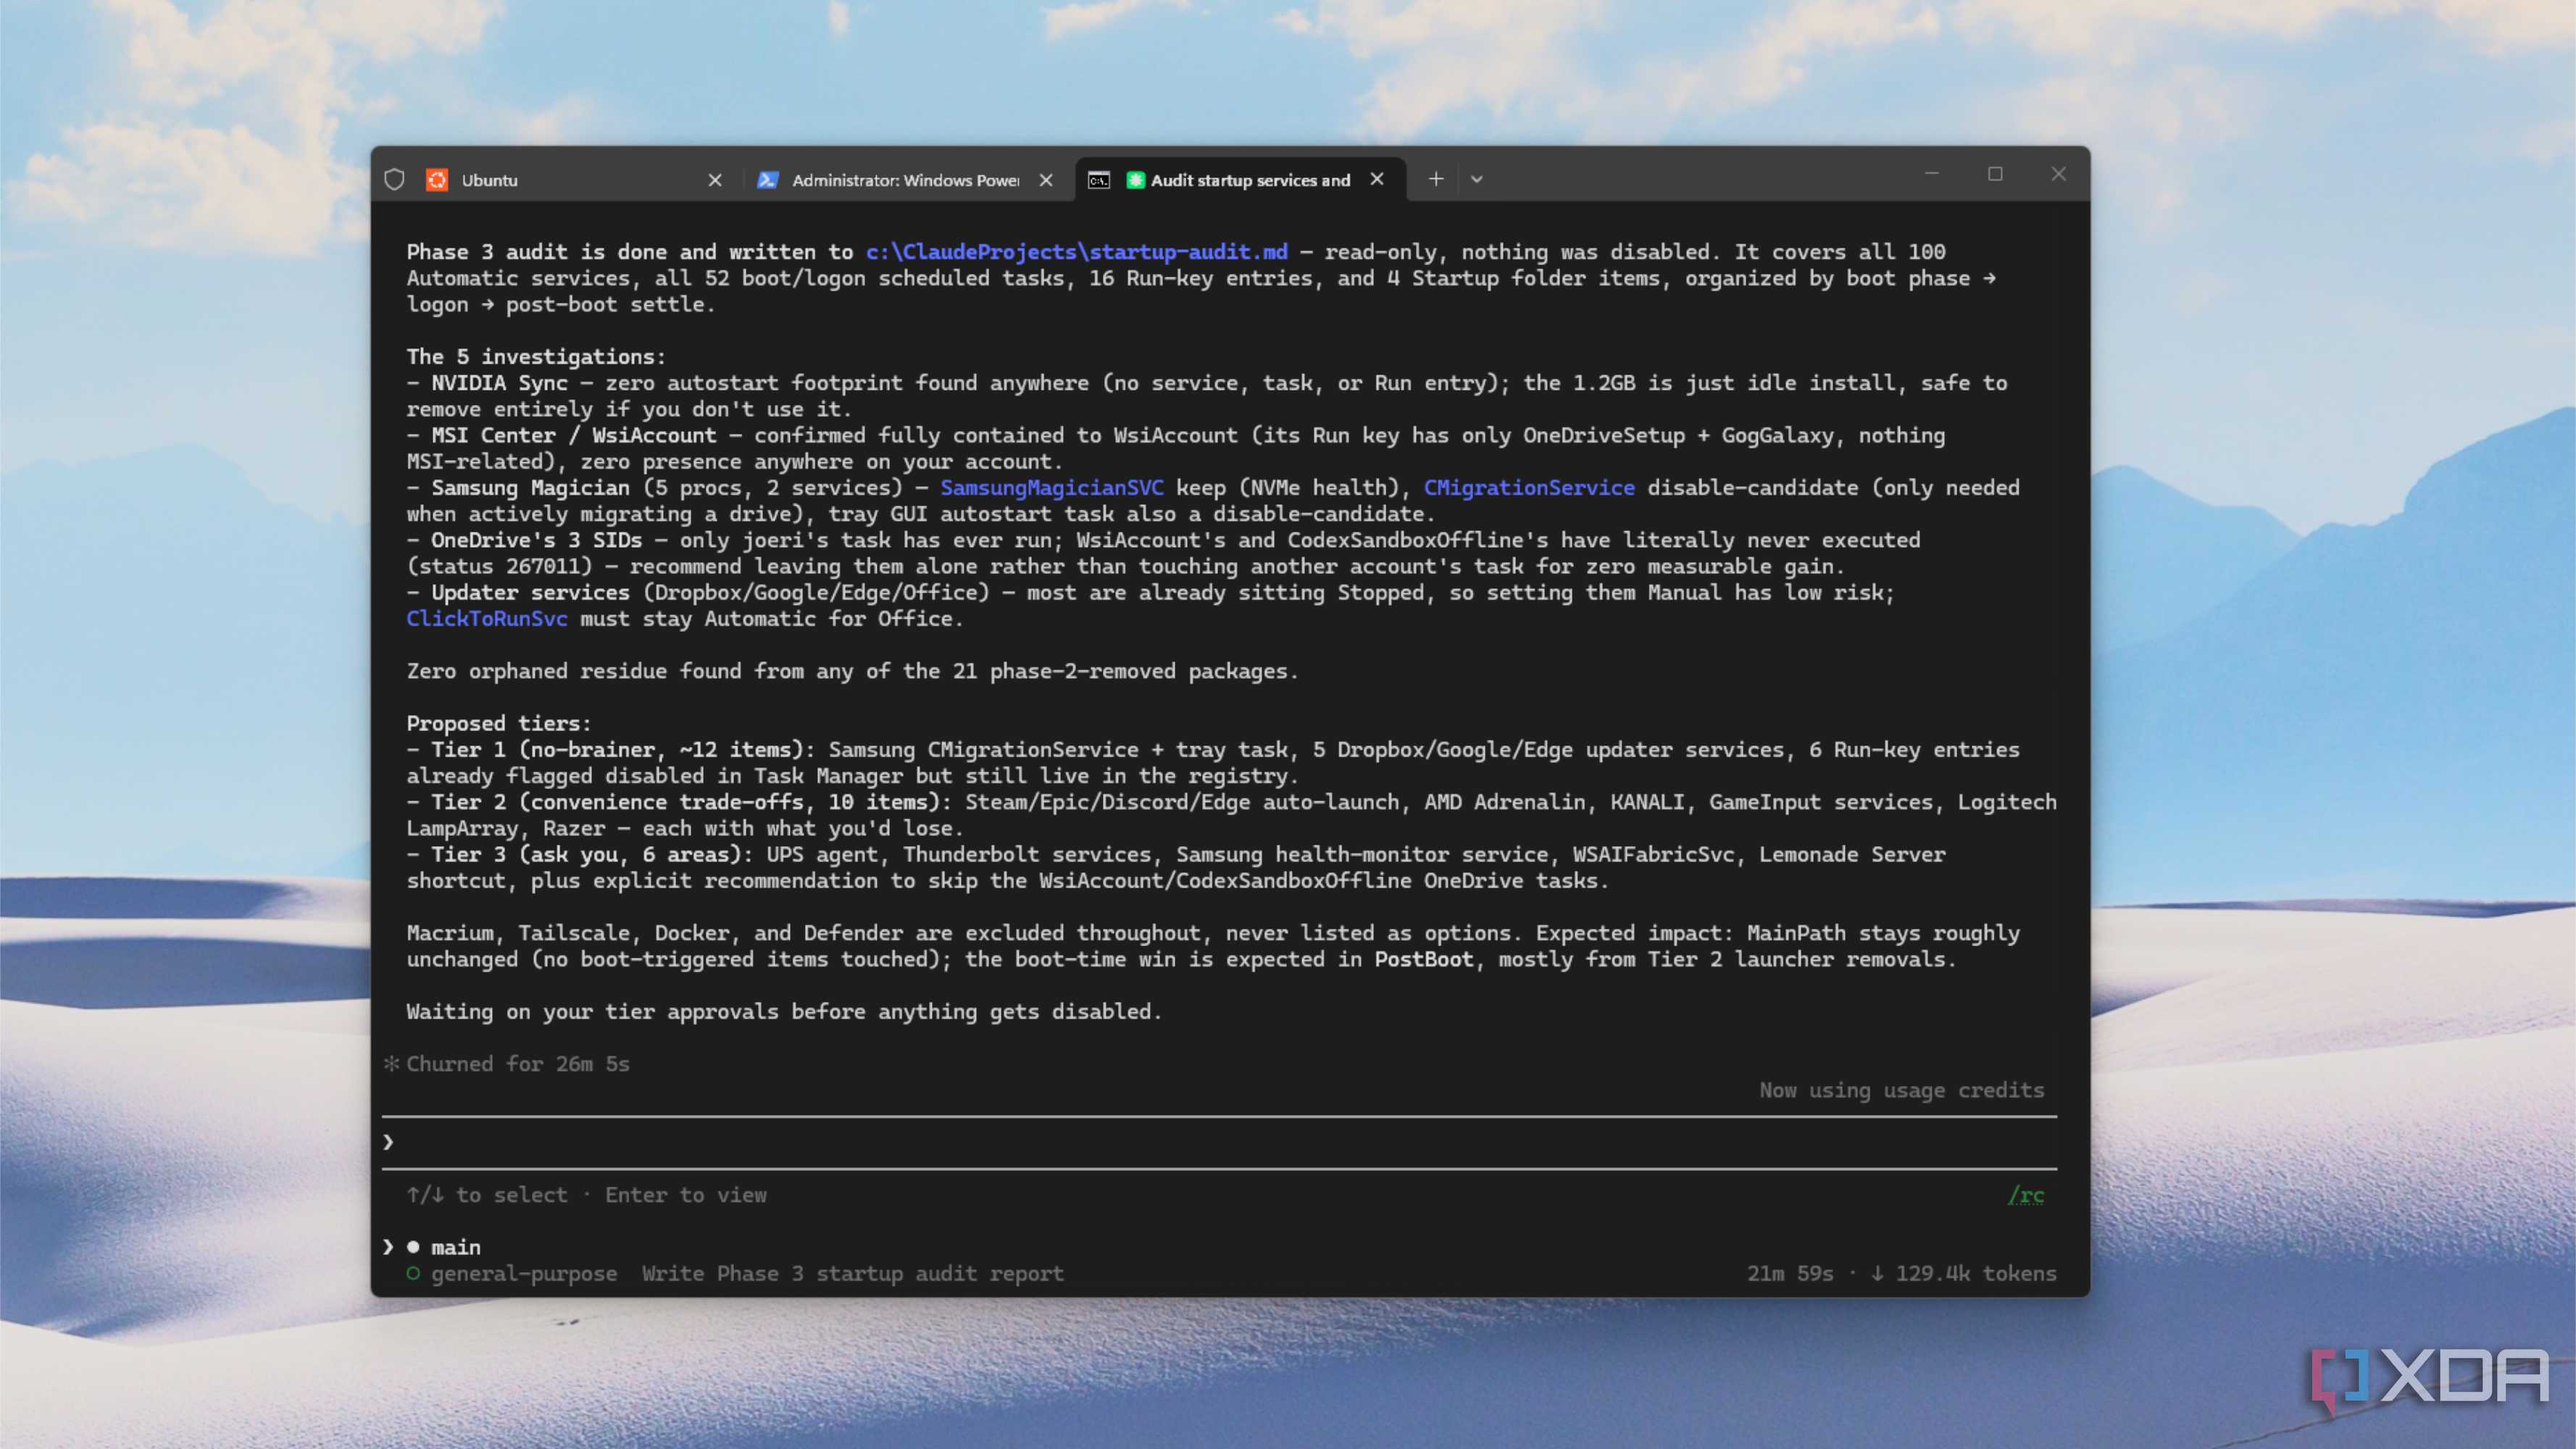This screenshot has height=1449, width=2576.
Task: Click the PowerShell tab icon
Action: [767, 180]
